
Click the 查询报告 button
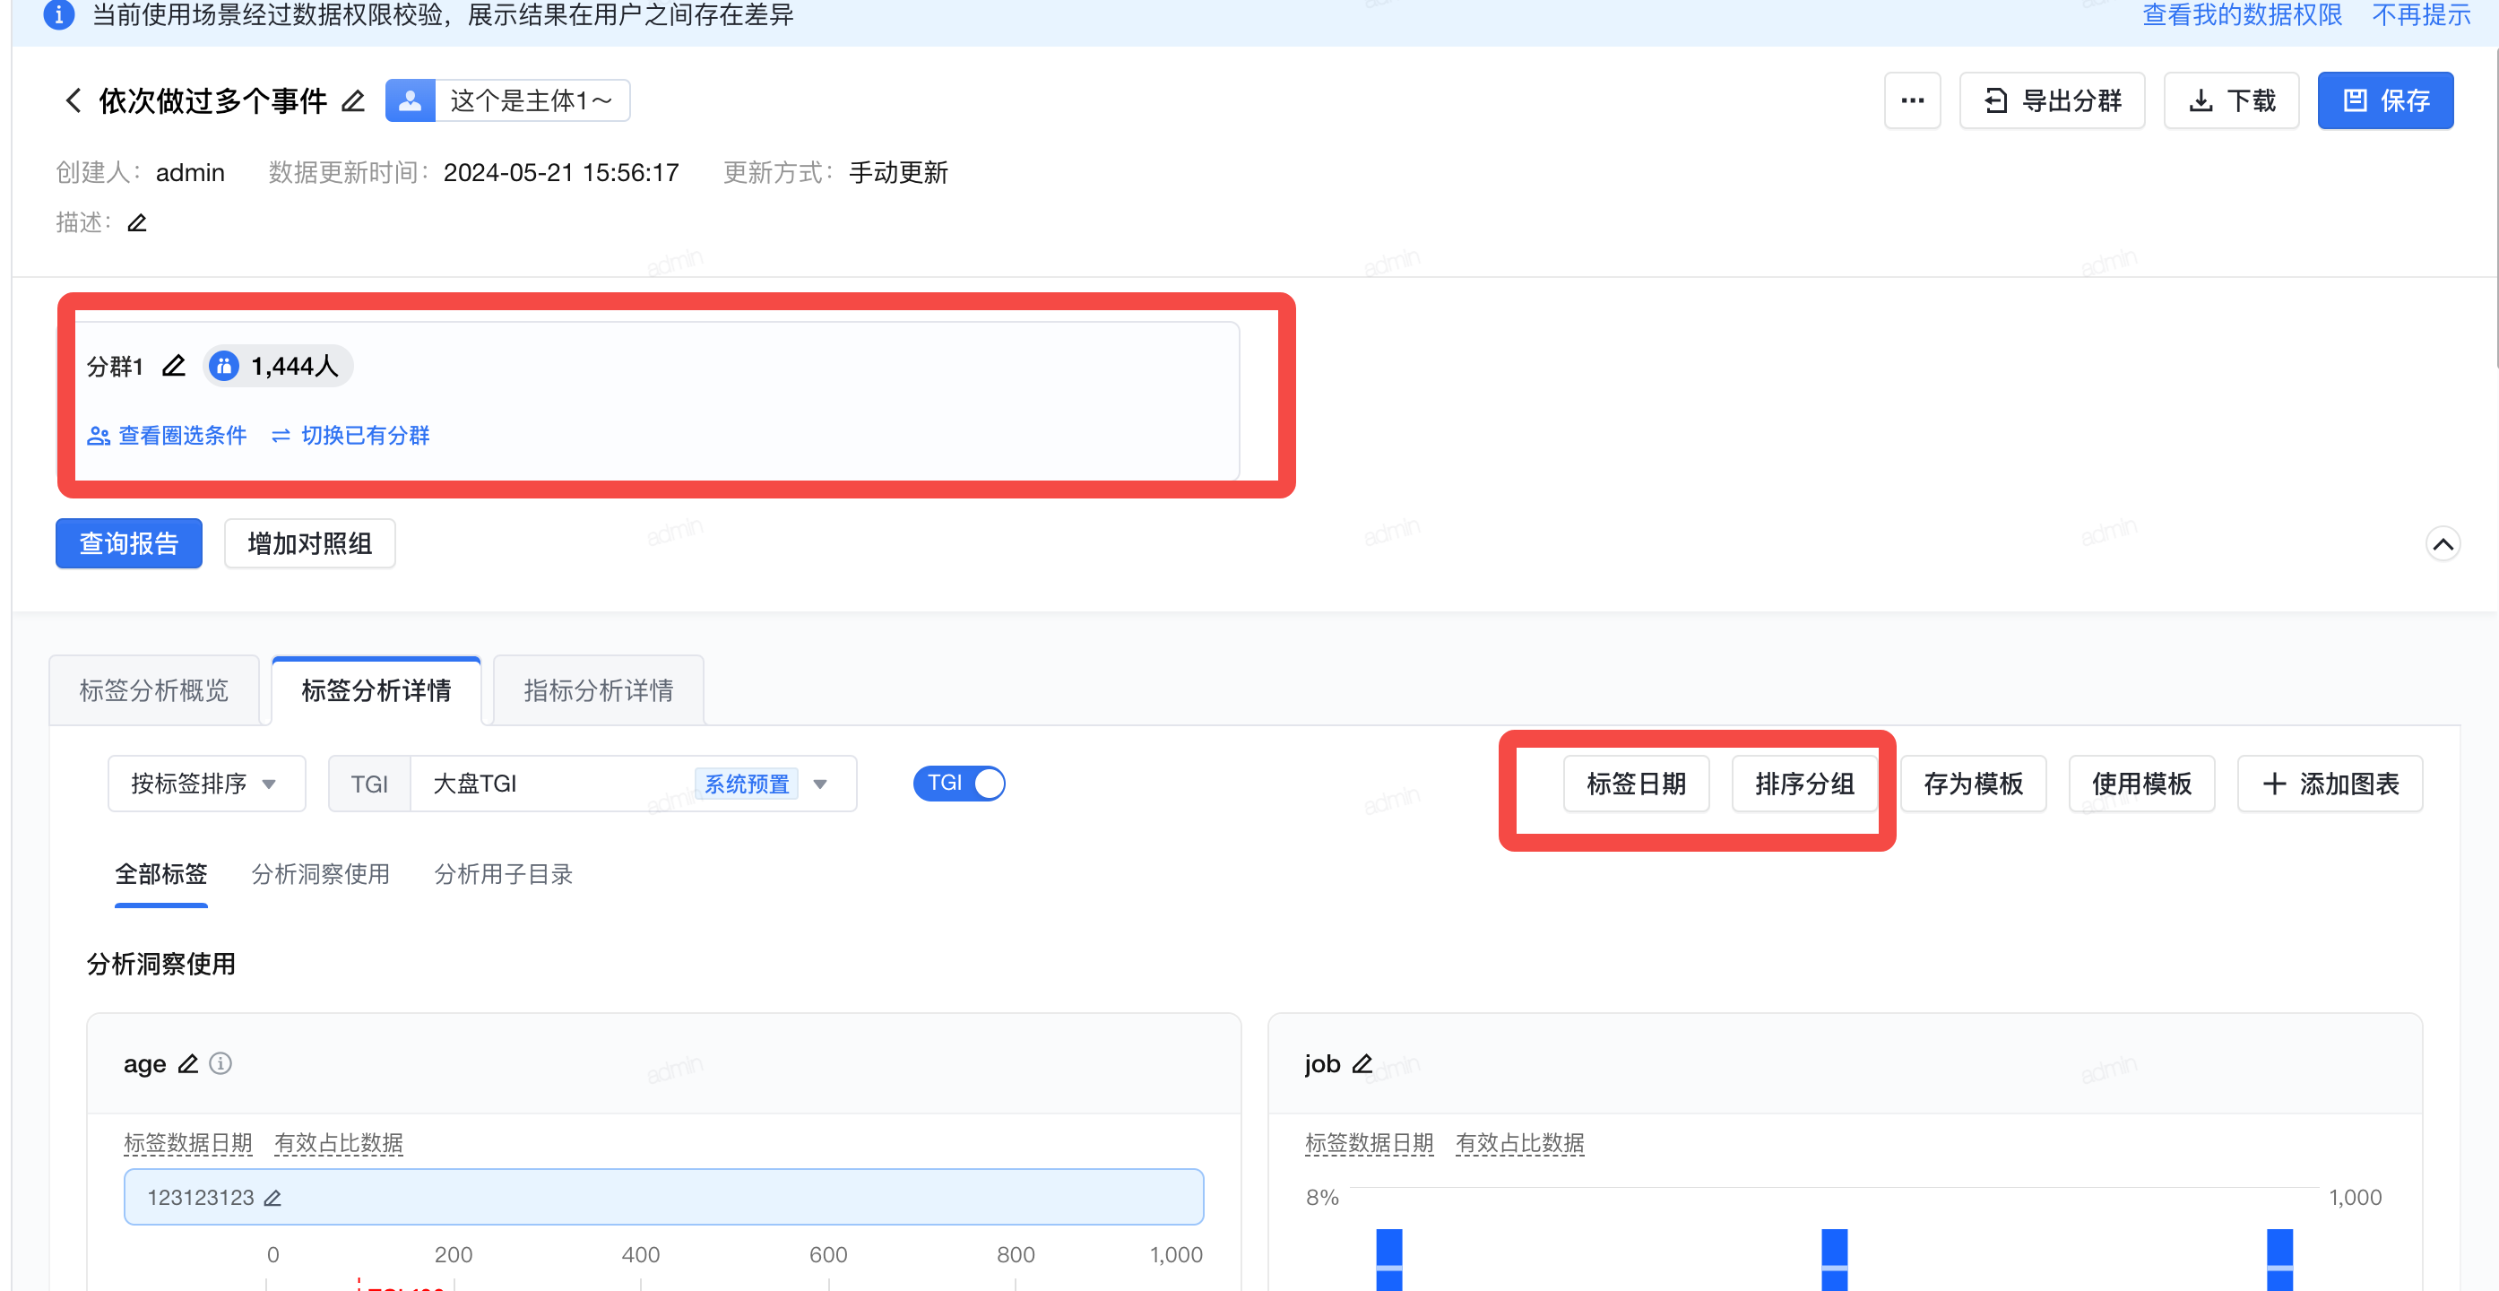point(129,544)
